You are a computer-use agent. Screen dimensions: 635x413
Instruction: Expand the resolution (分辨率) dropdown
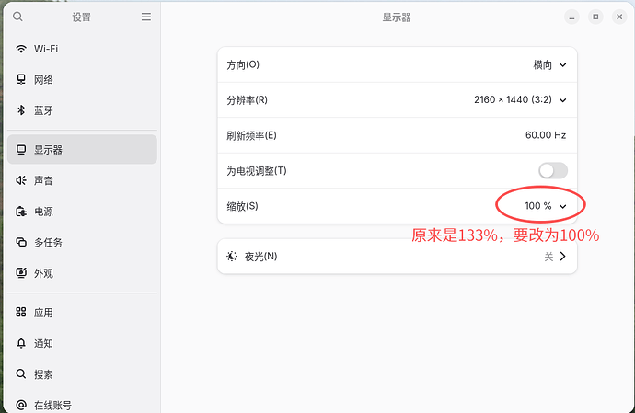520,99
